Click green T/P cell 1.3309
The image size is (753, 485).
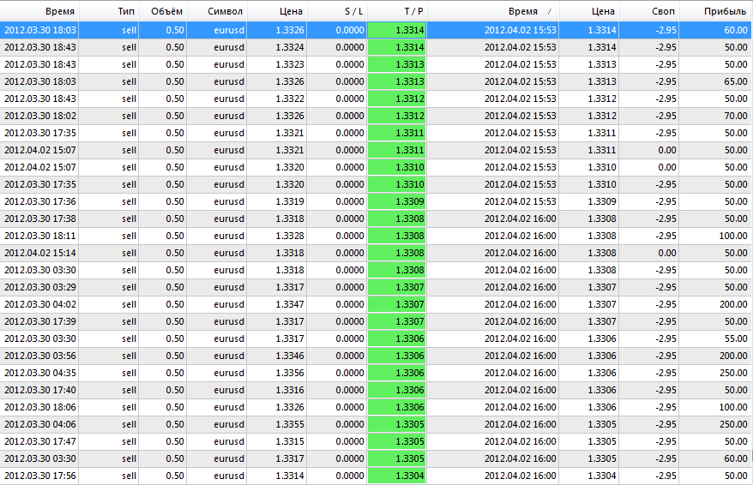tap(397, 201)
